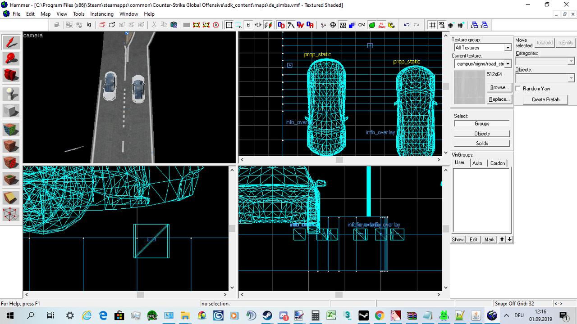Screen dimensions: 577x324
Task: Toggle auto-selection dashed box icon
Action: pyautogui.click(x=238, y=25)
